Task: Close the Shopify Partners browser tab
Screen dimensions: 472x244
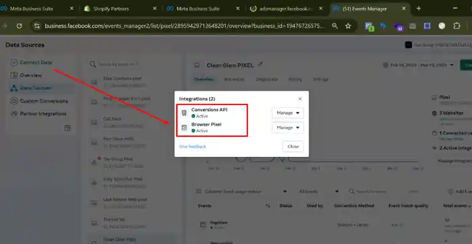Action: (154, 8)
